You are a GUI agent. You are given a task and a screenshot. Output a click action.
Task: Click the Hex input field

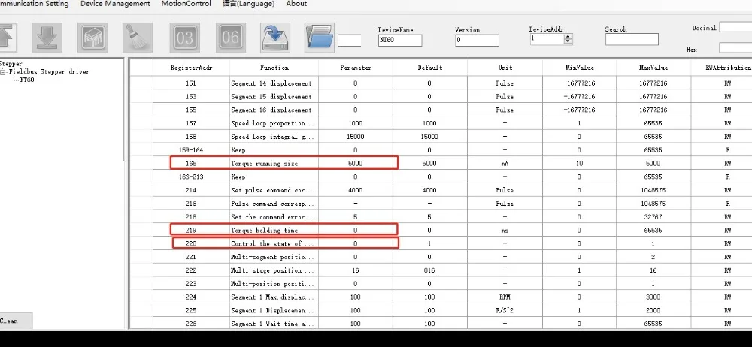pyautogui.click(x=735, y=48)
